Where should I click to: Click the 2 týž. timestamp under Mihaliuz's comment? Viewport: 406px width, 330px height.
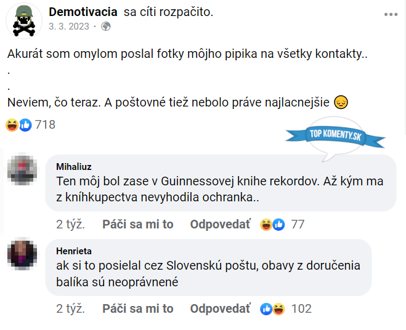point(70,224)
